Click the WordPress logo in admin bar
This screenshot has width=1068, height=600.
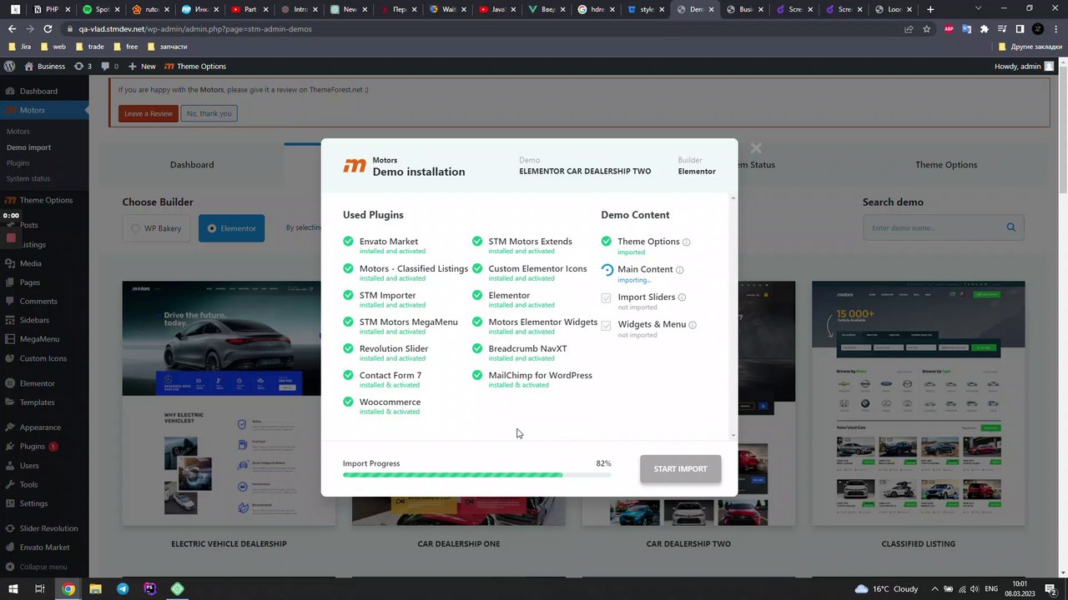point(10,66)
